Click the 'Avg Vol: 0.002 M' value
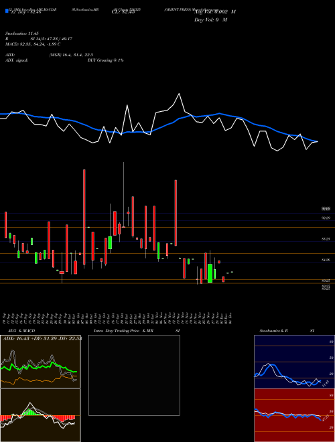Viewport: 335px width, 442px height. tap(215, 12)
